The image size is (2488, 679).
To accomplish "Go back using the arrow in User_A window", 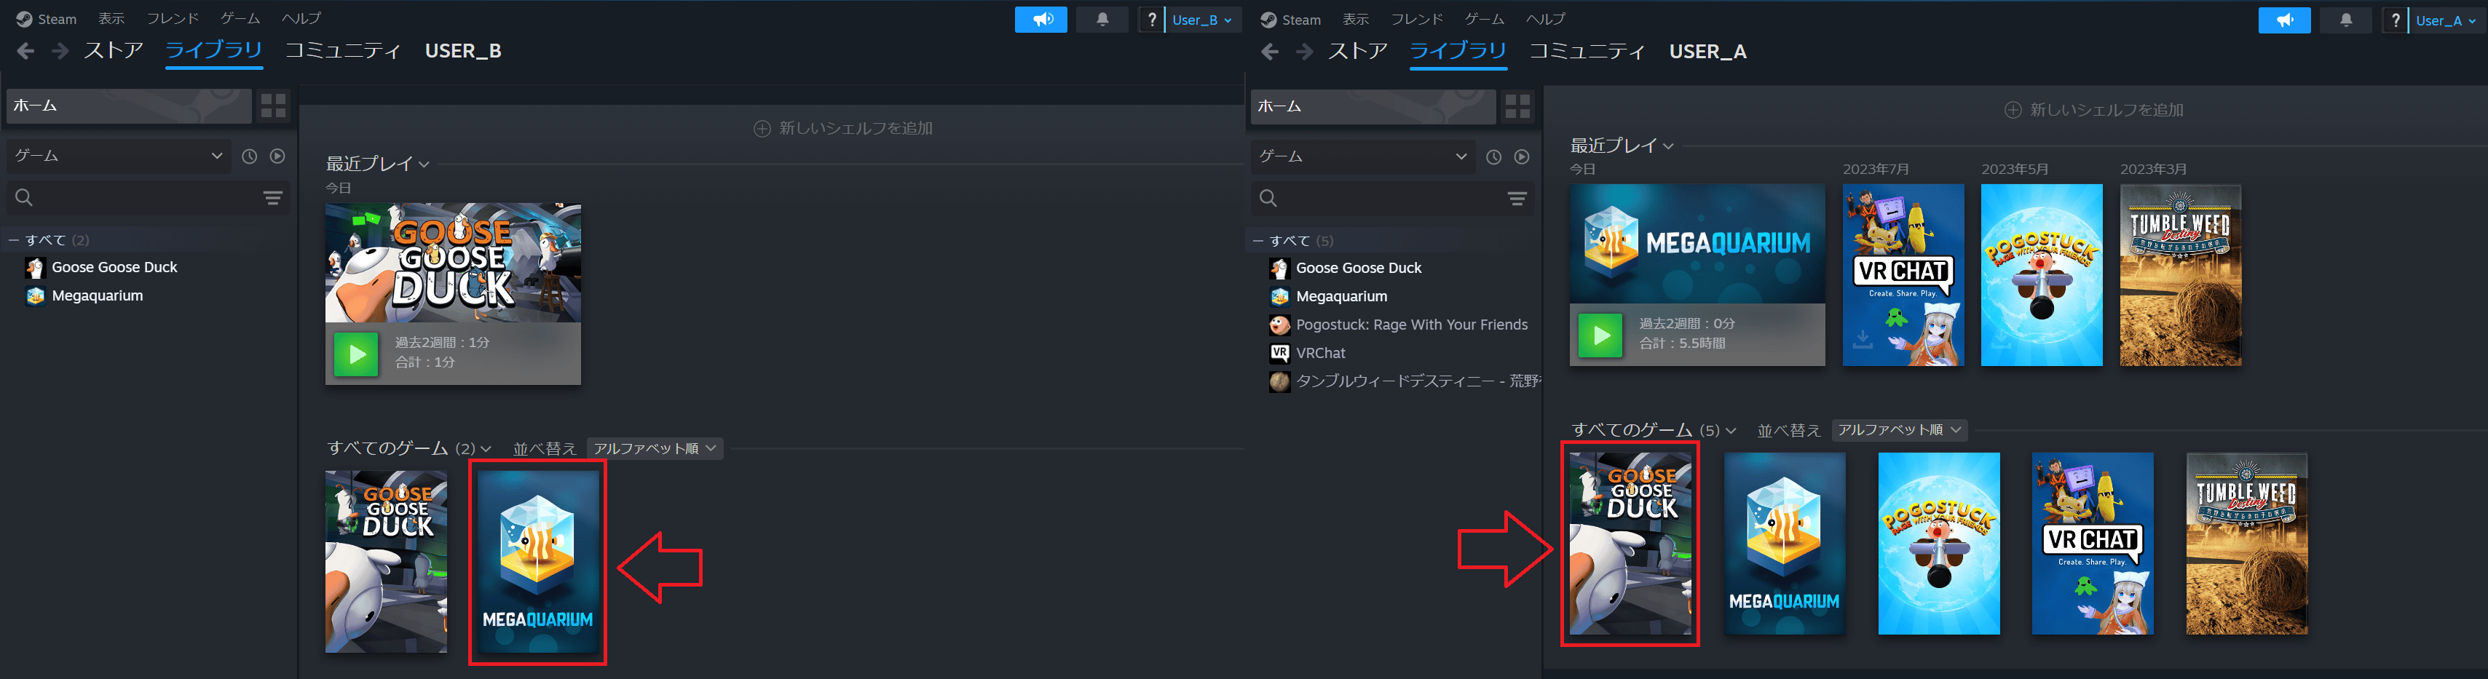I will [1270, 52].
